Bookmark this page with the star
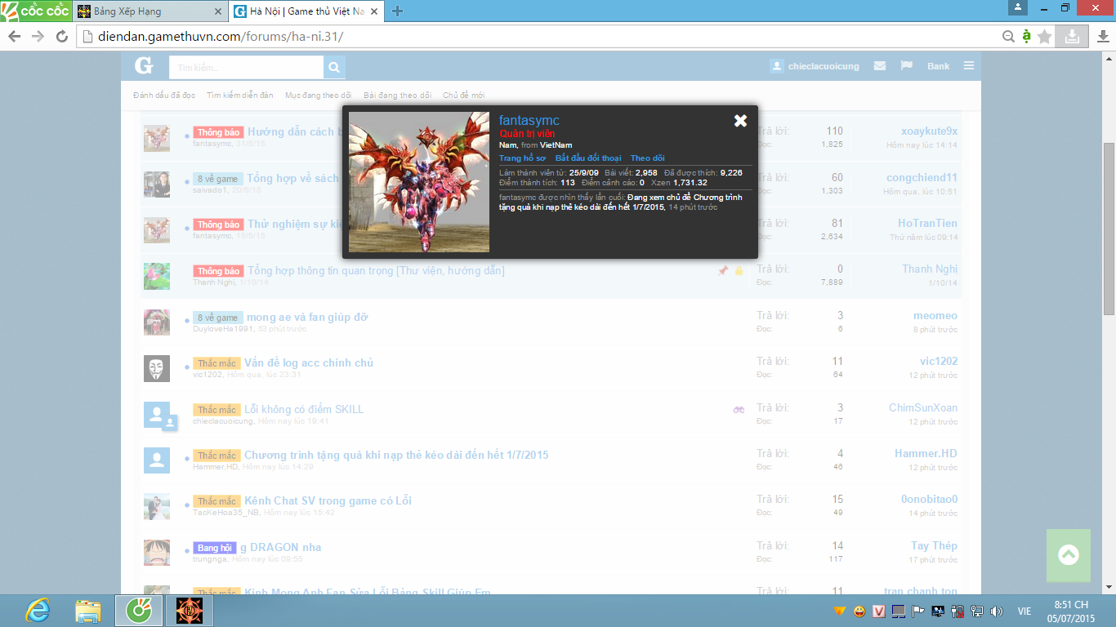This screenshot has height=627, width=1116. point(1044,36)
